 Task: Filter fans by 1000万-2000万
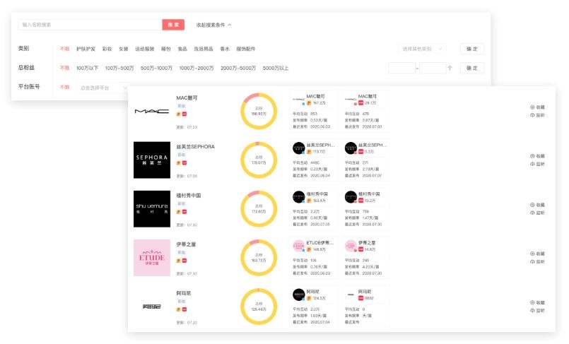coord(196,68)
